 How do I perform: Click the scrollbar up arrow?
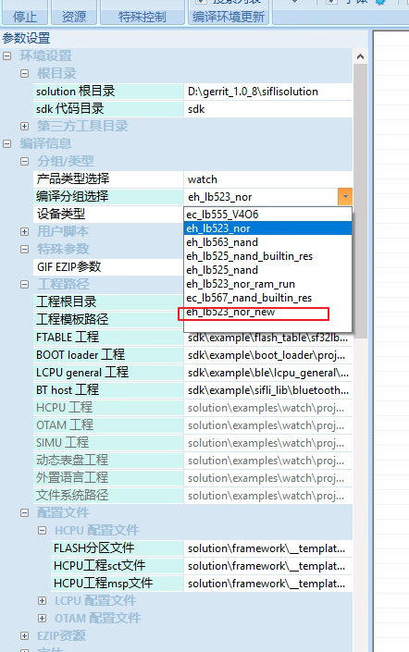coord(360,56)
